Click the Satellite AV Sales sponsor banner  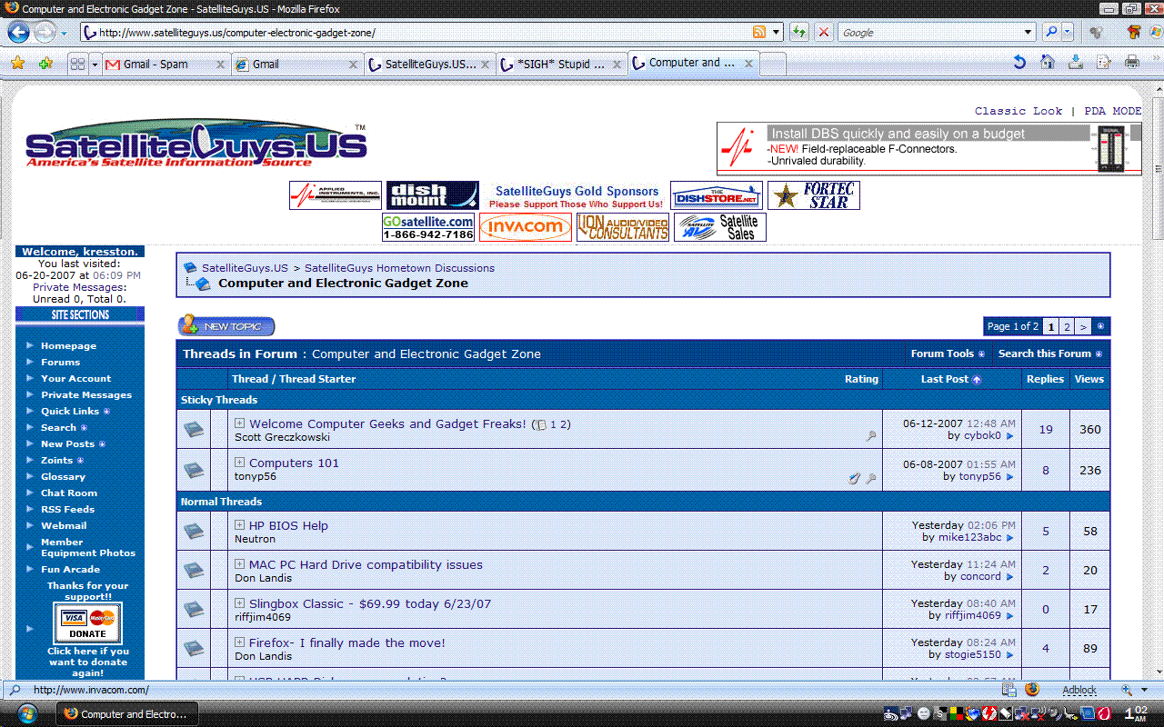(x=719, y=227)
